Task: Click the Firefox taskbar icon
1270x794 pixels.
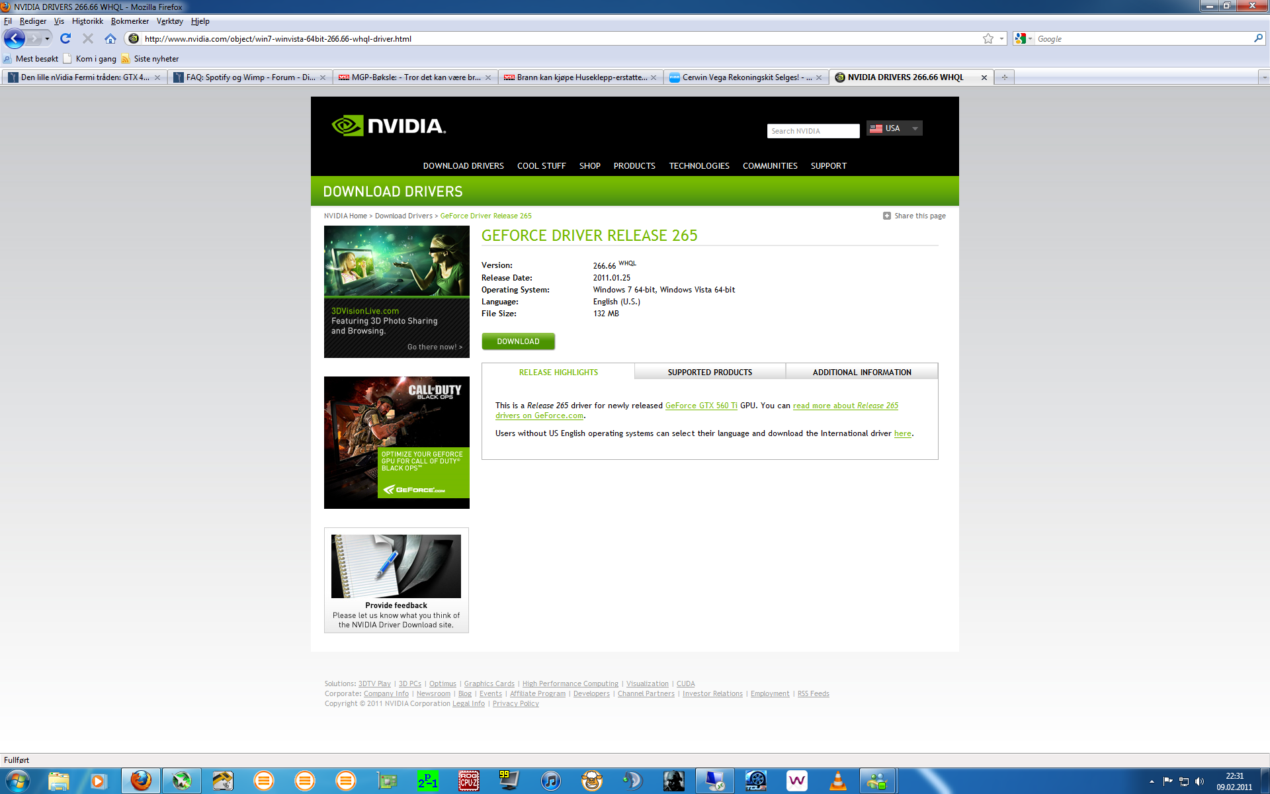Action: click(x=140, y=781)
